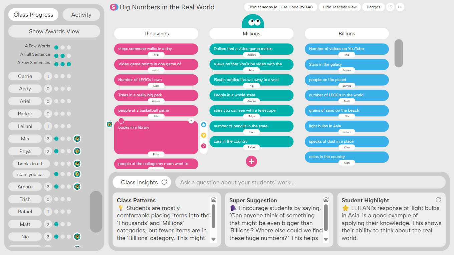
Task: Select the yellow lightbulb hint icon
Action: pos(204,135)
